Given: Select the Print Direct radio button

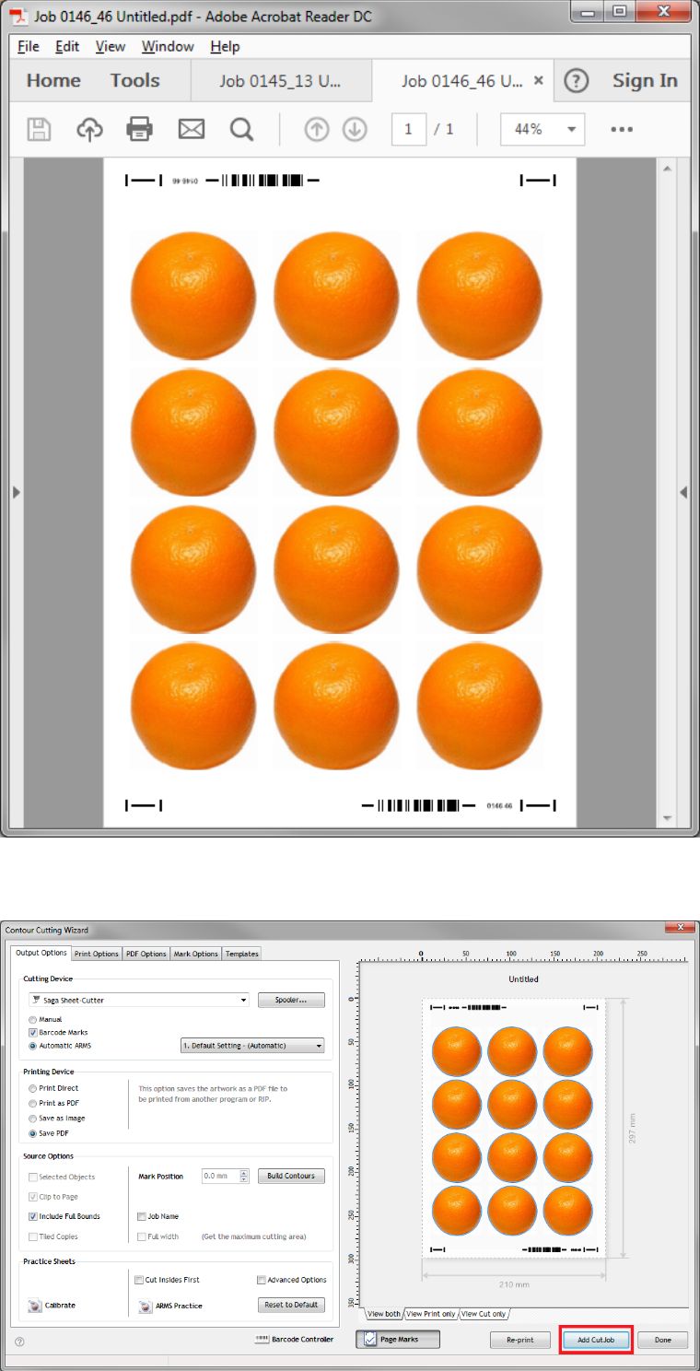Looking at the screenshot, I should [x=33, y=1088].
